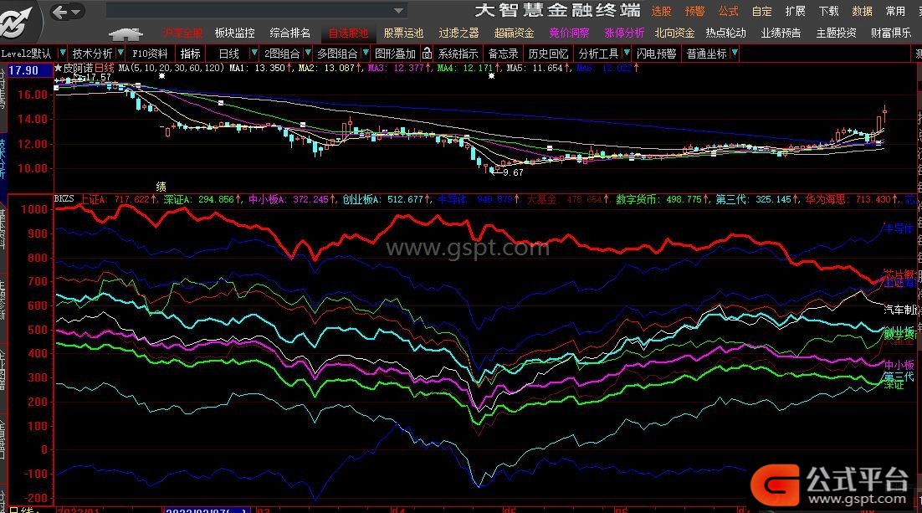The image size is (922, 513).
Task: Click the 系统指示 button
Action: pos(458,54)
